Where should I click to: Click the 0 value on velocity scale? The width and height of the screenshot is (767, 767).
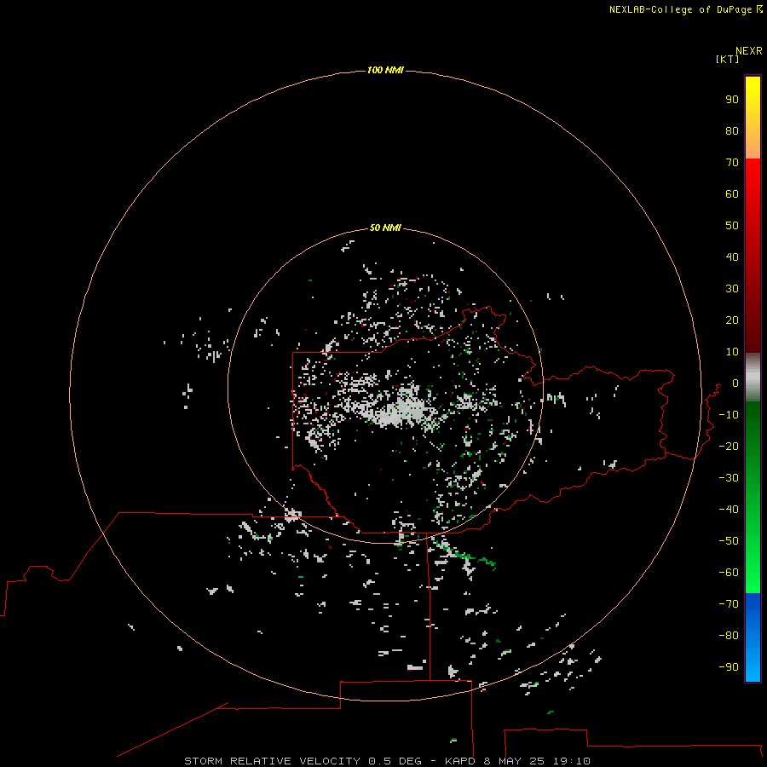[735, 383]
